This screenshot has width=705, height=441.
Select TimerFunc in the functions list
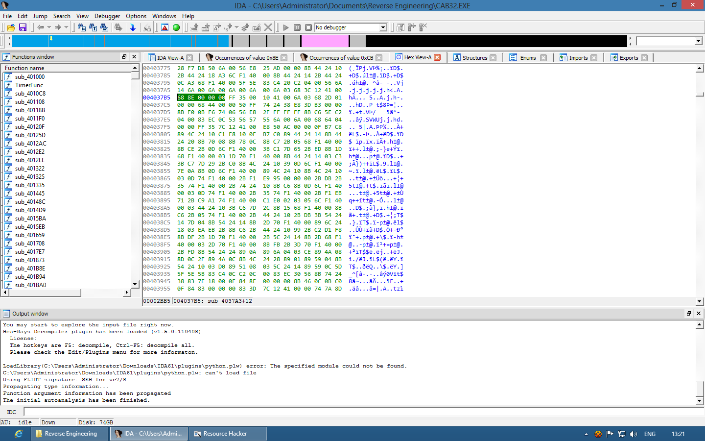[x=29, y=85]
